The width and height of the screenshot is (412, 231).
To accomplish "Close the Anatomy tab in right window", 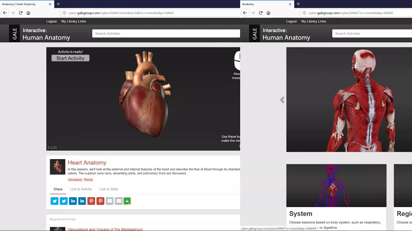I will [x=290, y=4].
